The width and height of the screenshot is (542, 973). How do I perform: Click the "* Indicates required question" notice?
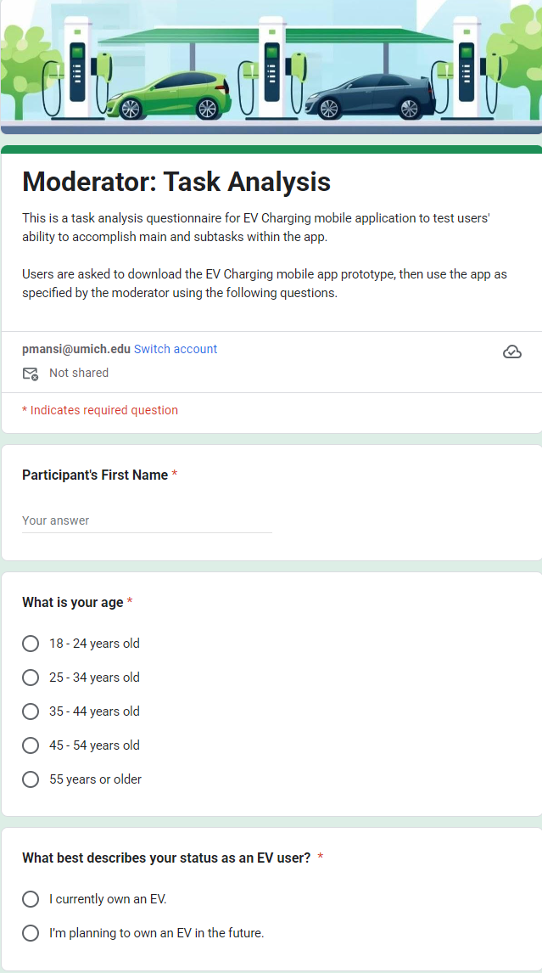click(99, 410)
